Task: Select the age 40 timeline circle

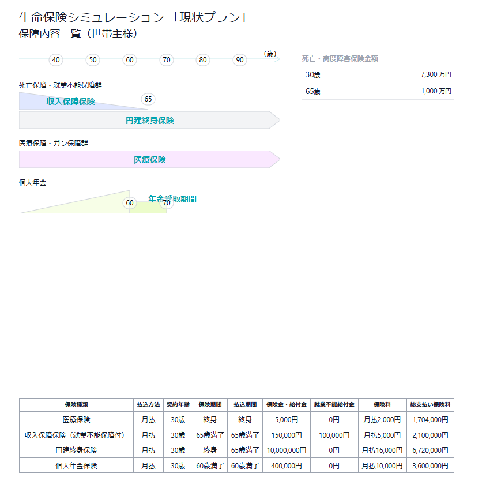Action: [x=55, y=59]
